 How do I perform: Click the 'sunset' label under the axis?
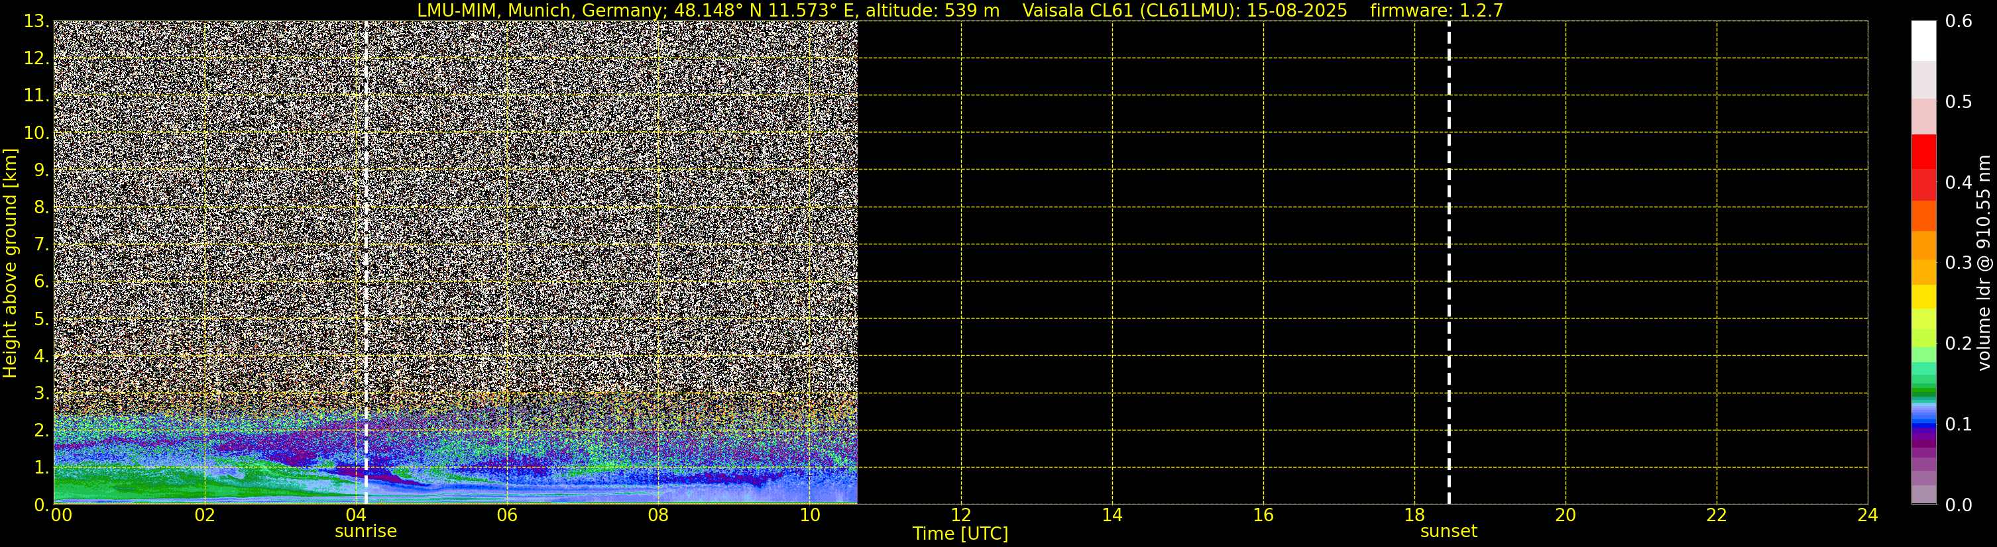tap(1448, 532)
